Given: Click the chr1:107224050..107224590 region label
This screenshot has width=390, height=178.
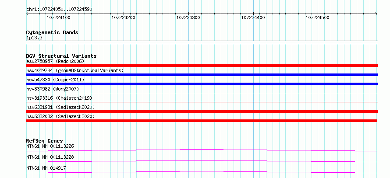Looking at the screenshot, I should click(x=59, y=10).
